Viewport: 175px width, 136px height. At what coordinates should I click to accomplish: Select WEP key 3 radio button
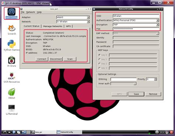coord(100,68)
